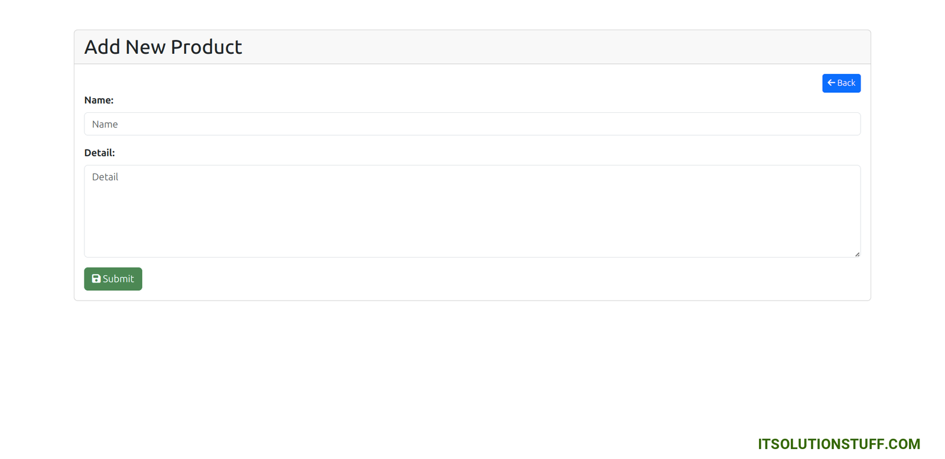
Task: Focus the Detail textarea
Action: pyautogui.click(x=472, y=211)
